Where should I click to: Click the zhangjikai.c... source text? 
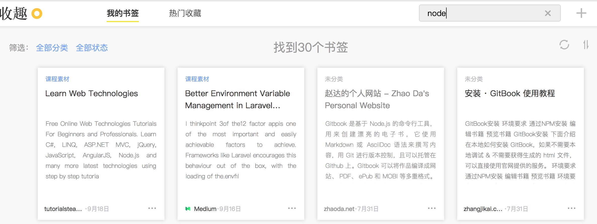(x=483, y=209)
